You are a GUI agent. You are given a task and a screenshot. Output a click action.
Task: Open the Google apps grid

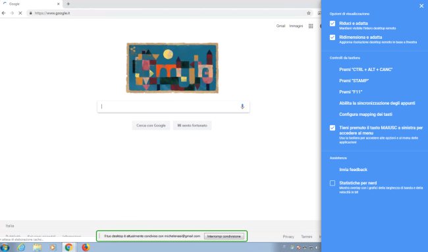click(x=311, y=26)
